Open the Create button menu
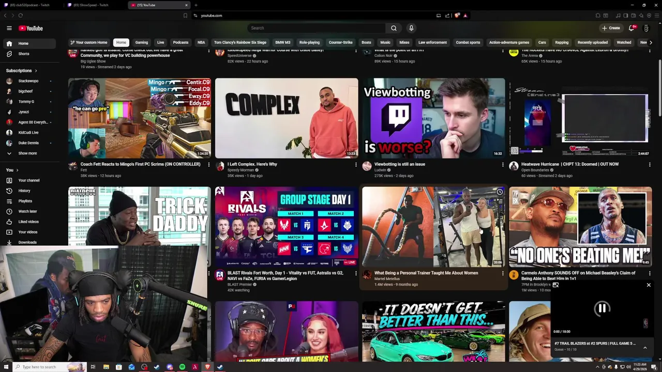 611,28
